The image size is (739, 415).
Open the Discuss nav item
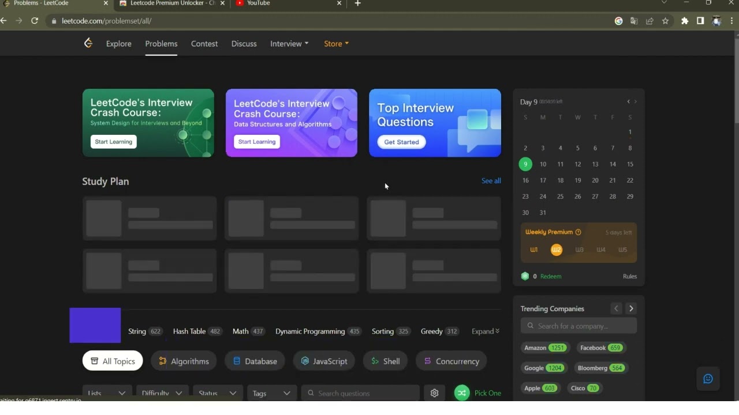[244, 43]
